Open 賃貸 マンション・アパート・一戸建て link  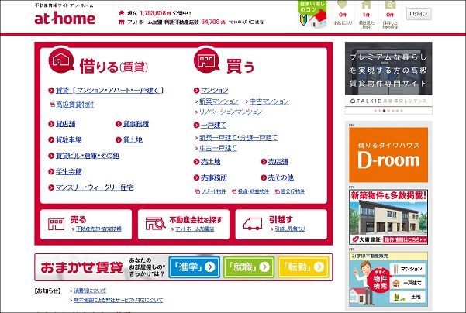click(x=109, y=91)
